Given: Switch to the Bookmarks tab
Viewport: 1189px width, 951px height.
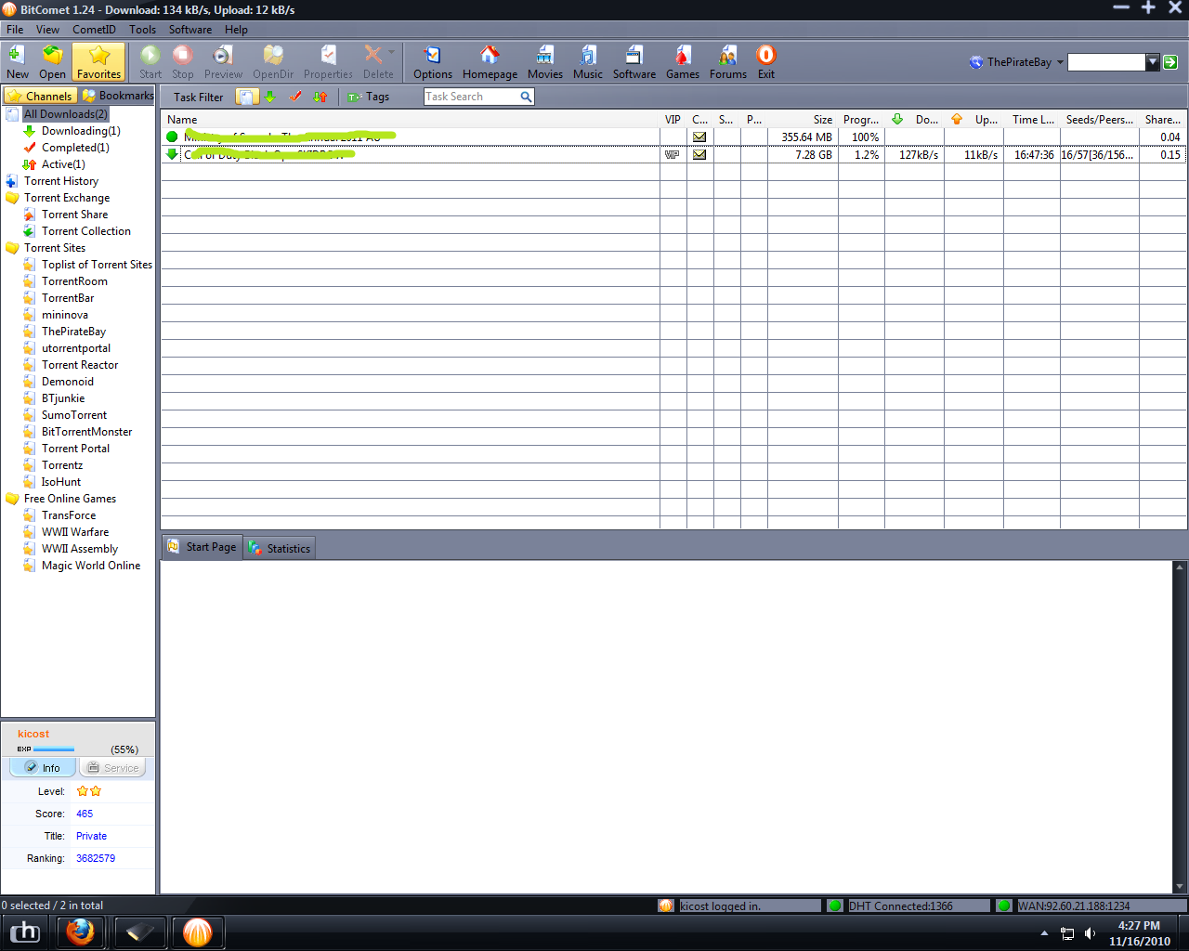Looking at the screenshot, I should tap(117, 96).
